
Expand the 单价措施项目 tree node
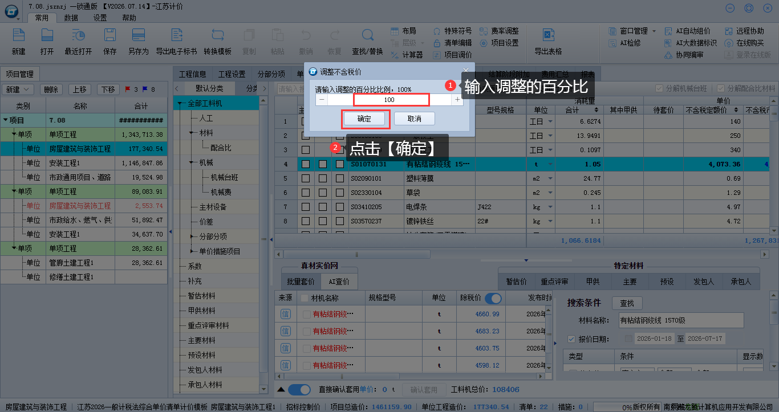[x=192, y=251]
